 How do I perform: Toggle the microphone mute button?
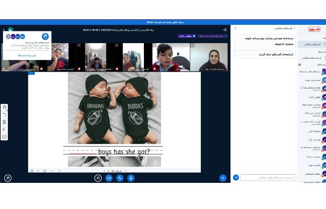click(131, 178)
